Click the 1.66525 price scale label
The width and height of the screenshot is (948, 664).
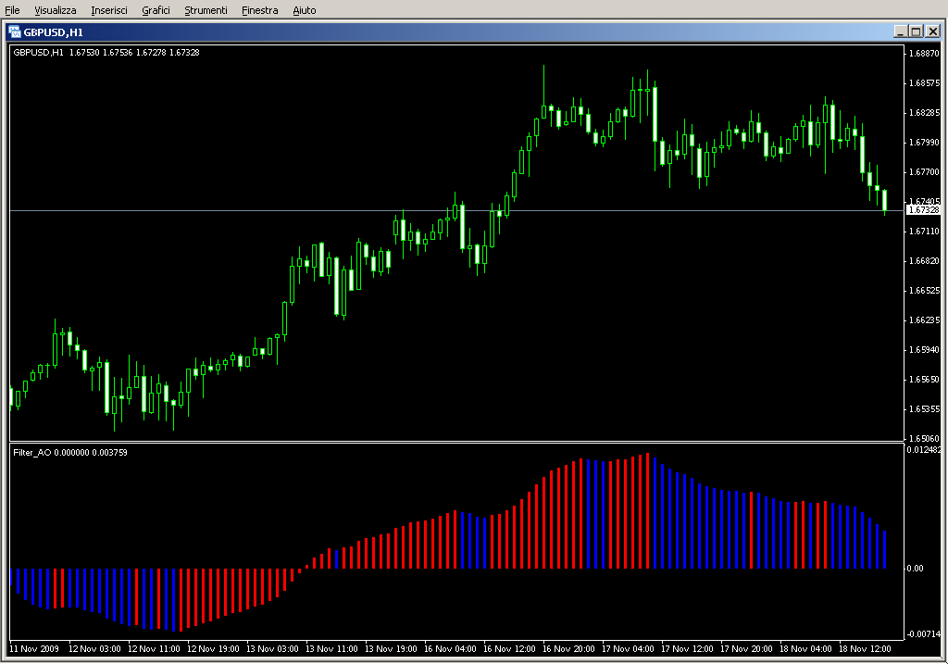pyautogui.click(x=924, y=290)
